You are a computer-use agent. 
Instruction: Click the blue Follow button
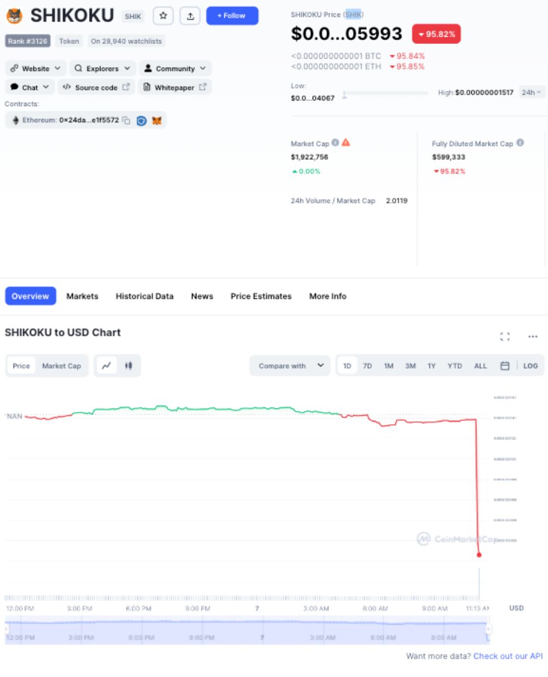click(x=232, y=16)
